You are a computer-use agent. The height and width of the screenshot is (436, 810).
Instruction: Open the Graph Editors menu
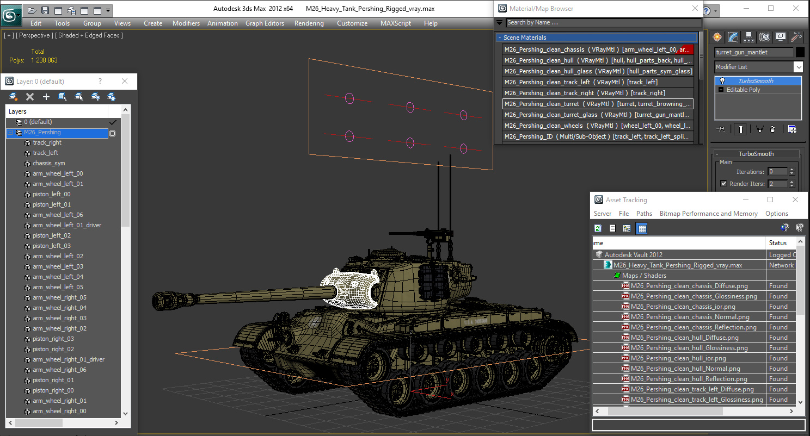point(265,23)
